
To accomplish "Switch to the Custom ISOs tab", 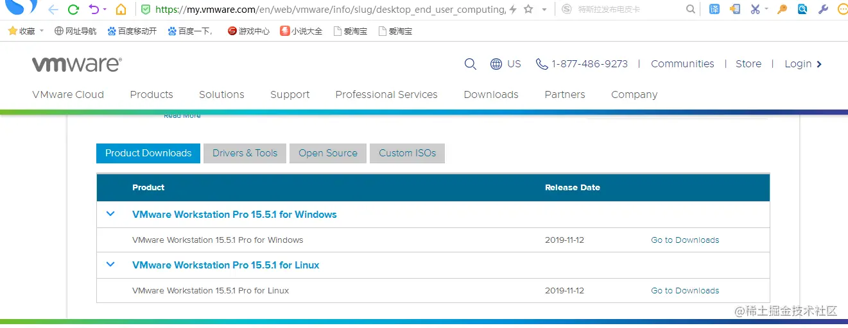I will pos(407,153).
